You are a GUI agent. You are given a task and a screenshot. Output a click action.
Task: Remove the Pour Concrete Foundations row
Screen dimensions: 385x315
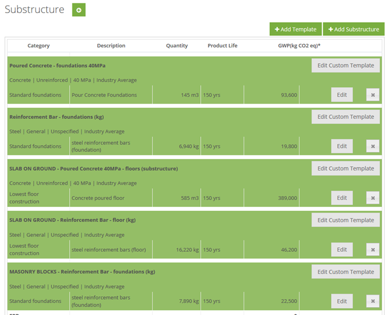click(x=372, y=95)
